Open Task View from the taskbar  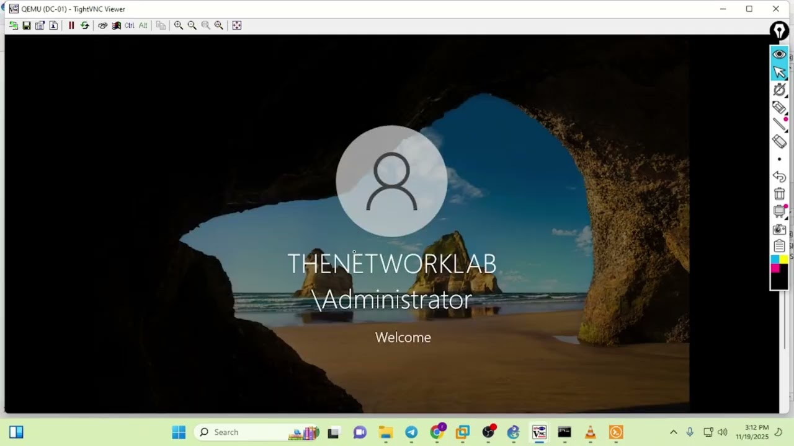pyautogui.click(x=333, y=432)
